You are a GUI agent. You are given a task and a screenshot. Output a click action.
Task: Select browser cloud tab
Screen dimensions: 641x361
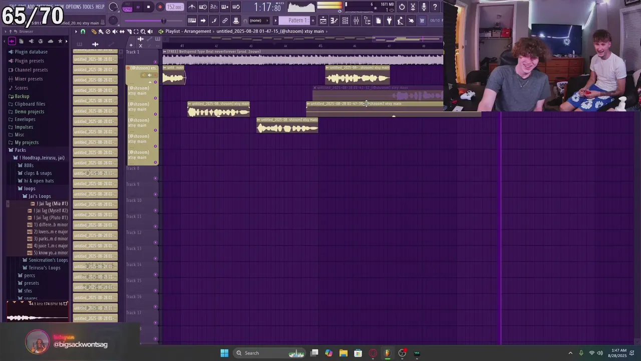point(51,41)
